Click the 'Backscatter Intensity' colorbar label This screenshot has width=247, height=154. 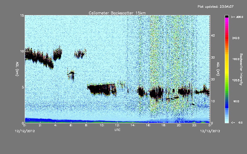point(241,69)
